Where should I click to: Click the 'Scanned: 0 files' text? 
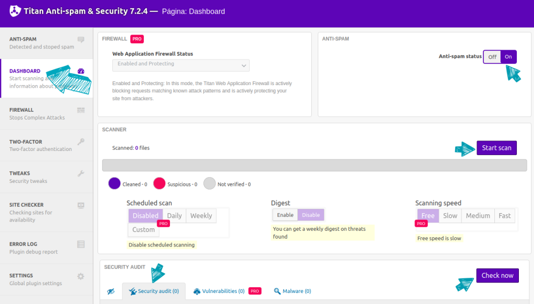pos(131,148)
